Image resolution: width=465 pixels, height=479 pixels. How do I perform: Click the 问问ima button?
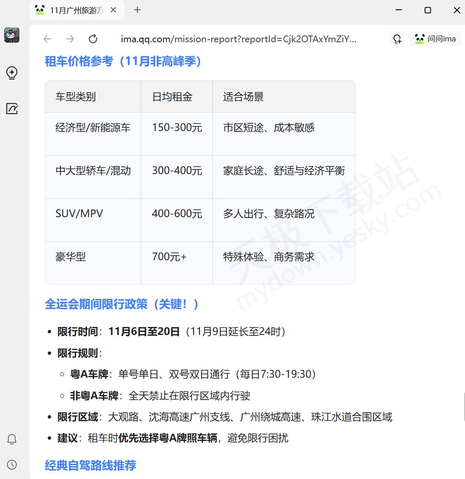(435, 39)
